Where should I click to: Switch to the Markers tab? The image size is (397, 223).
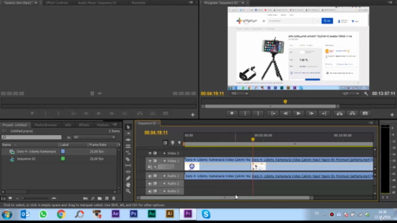103,125
